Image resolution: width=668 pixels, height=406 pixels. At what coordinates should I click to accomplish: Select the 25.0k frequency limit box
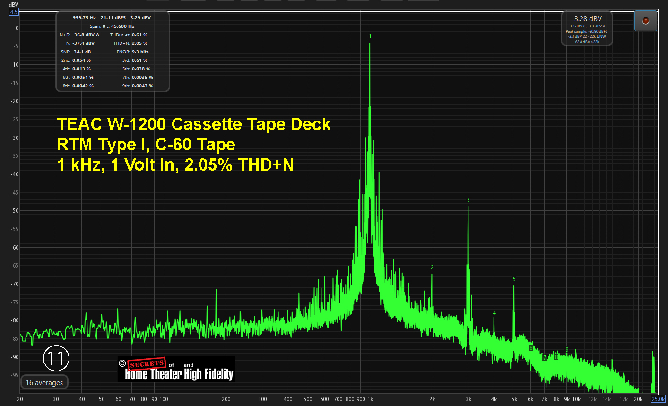(x=658, y=399)
